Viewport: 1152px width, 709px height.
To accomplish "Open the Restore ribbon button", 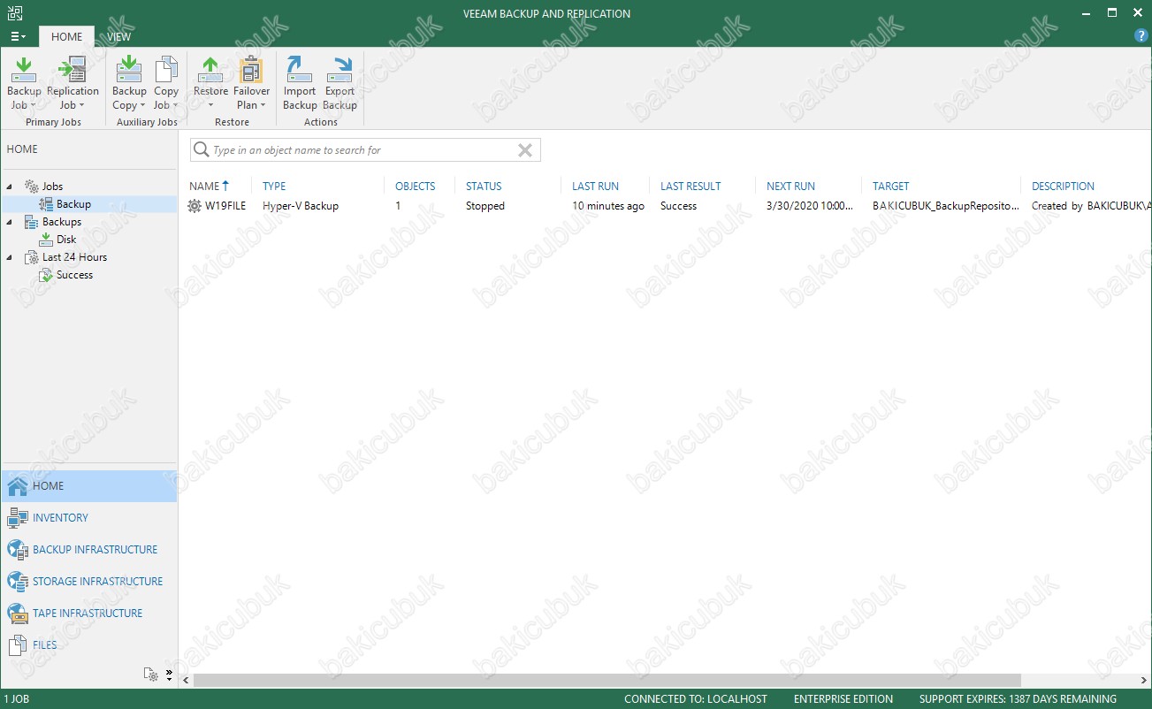I will click(210, 84).
